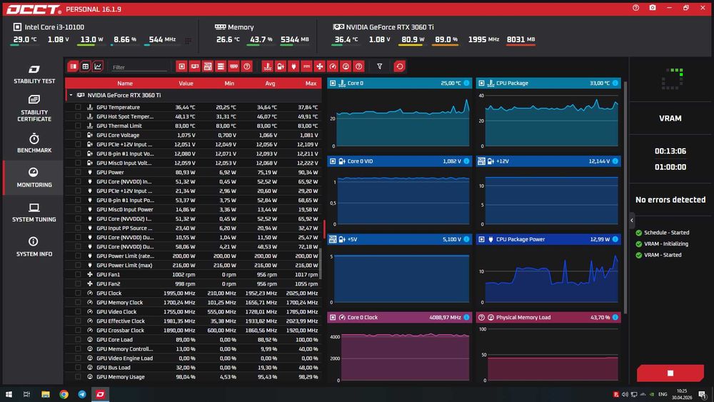Toggle the storage sensor filter icon
This screenshot has width=714, height=402.
point(221,66)
